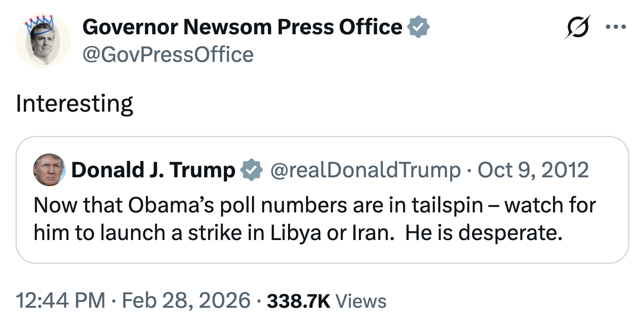Click the 338.7K view count number
Screen dimensions: 644x327
click(298, 301)
